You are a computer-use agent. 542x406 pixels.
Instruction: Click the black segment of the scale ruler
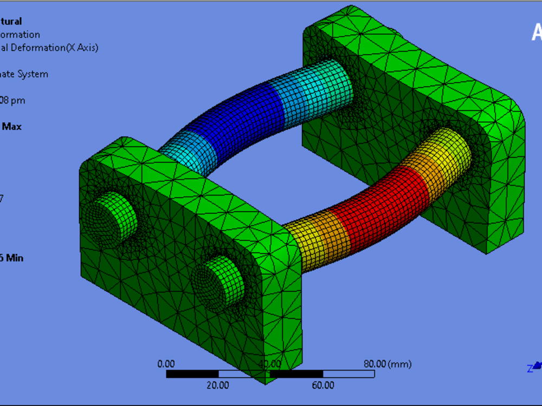click(x=192, y=373)
